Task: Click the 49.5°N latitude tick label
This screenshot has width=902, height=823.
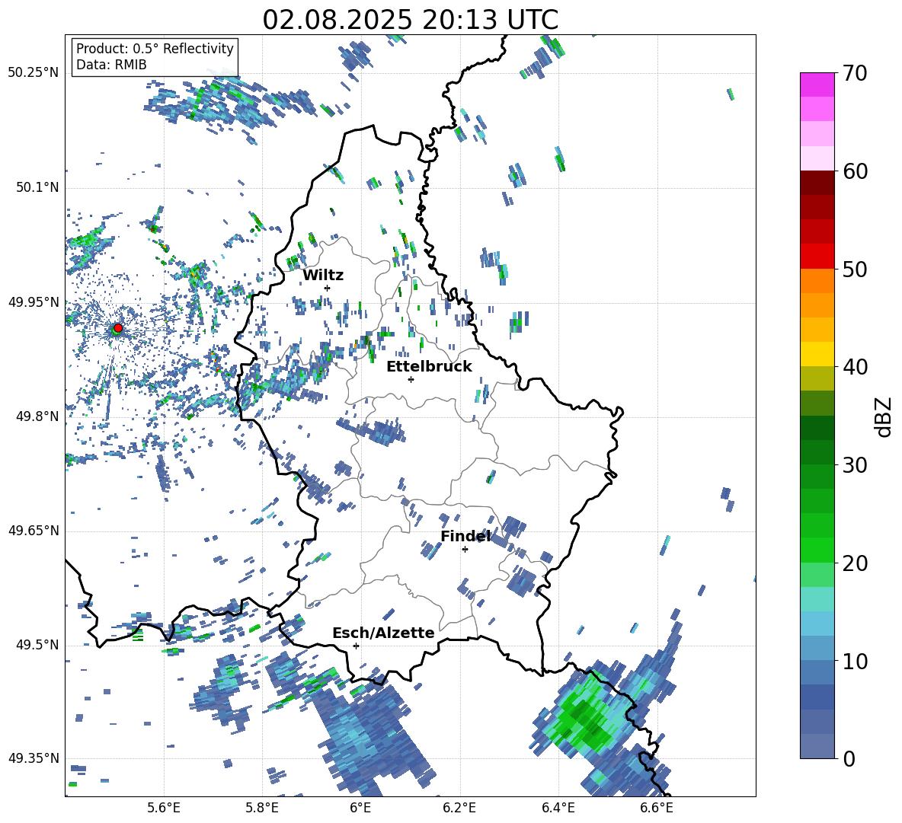Action: click(x=37, y=645)
